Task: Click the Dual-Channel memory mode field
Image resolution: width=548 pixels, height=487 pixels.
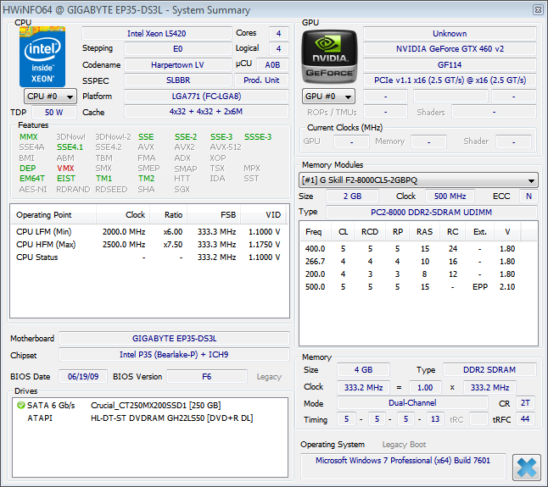Action: coord(412,403)
